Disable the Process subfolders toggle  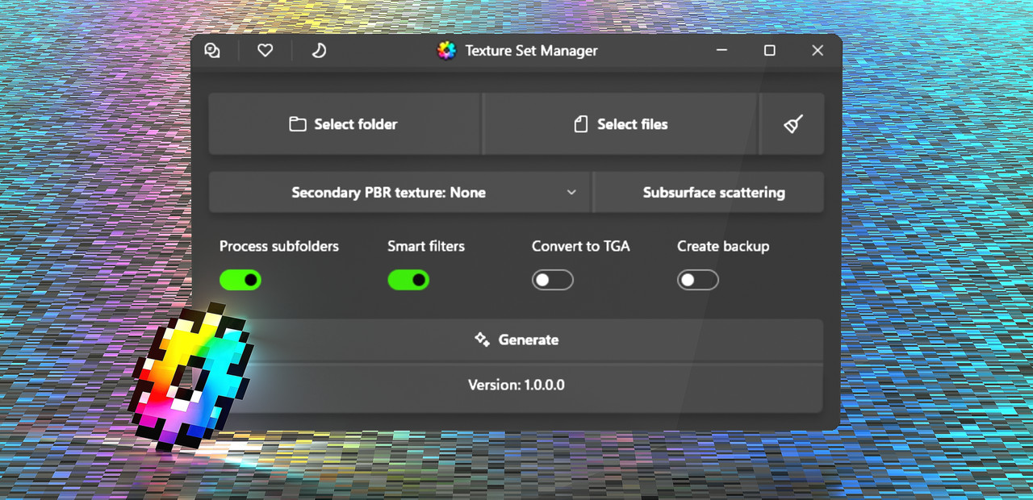240,280
